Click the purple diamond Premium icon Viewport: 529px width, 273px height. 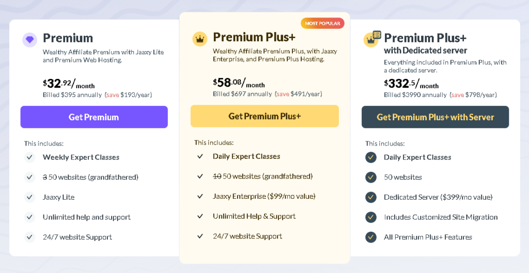tap(29, 40)
